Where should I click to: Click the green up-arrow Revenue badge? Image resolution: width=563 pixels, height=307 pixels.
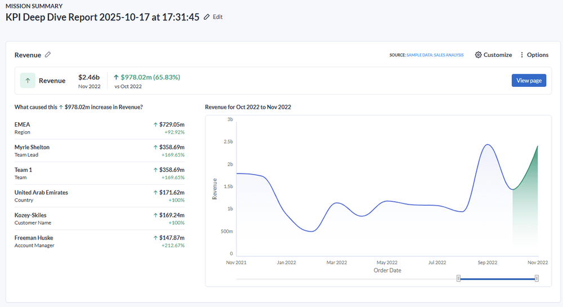[x=28, y=81]
